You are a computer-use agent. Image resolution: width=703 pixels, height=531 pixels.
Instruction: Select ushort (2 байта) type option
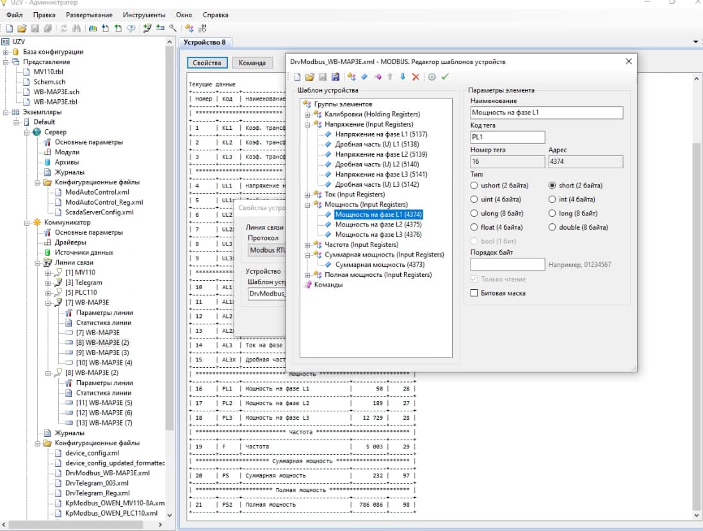(474, 186)
